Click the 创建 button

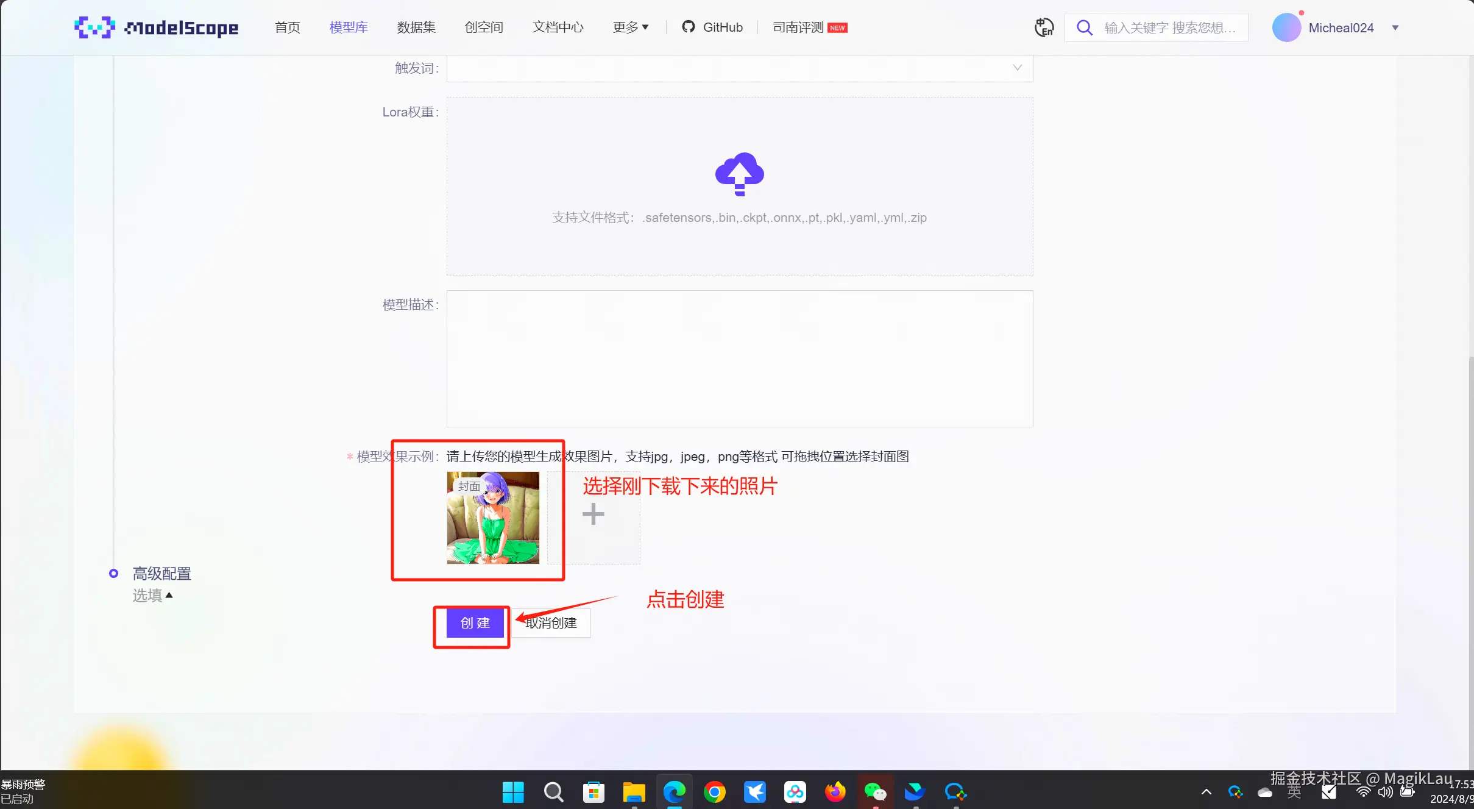475,622
